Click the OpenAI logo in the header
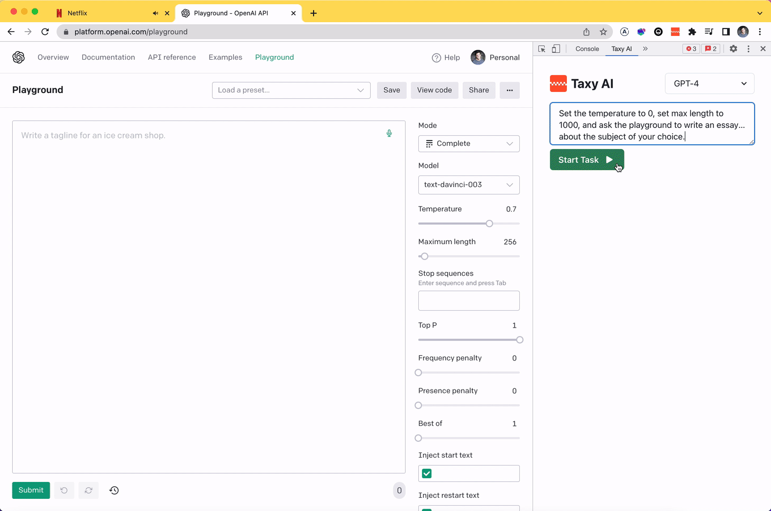The width and height of the screenshot is (771, 511). coord(19,57)
